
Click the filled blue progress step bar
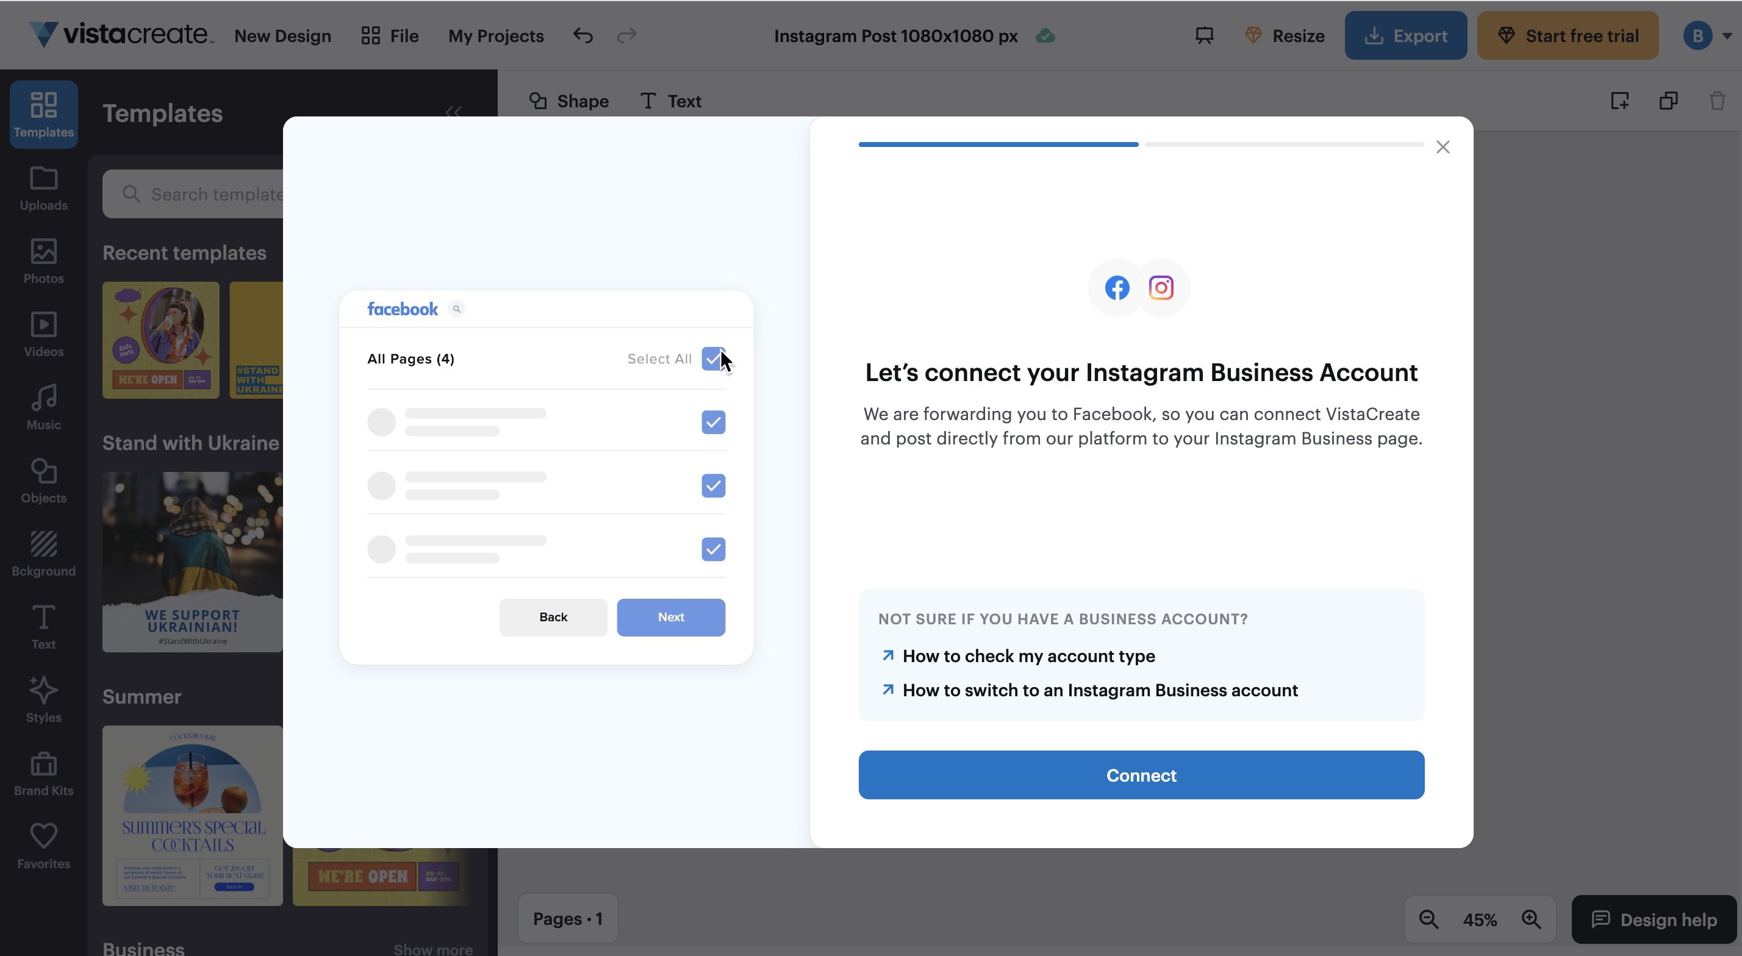998,144
